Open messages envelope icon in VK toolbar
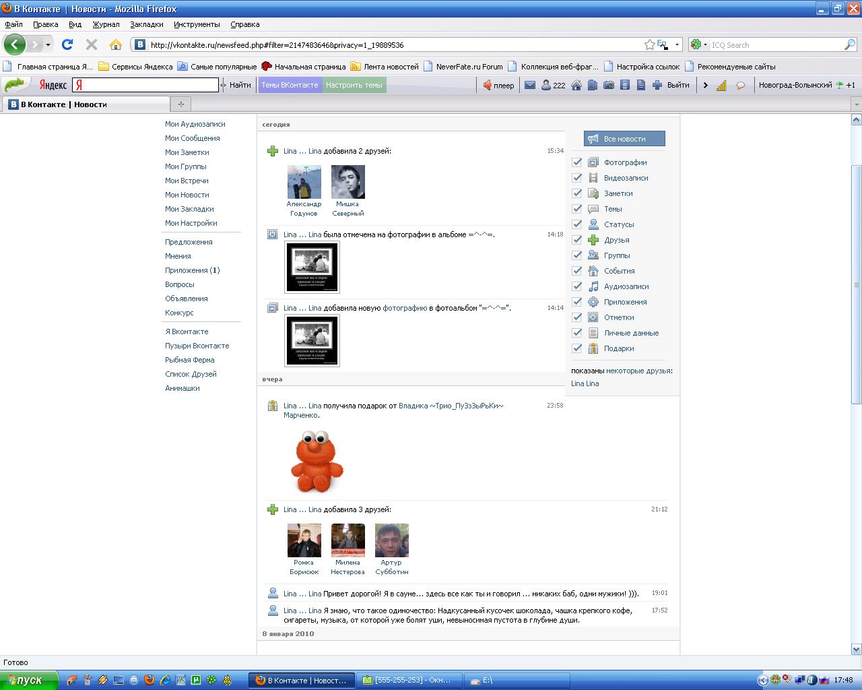The width and height of the screenshot is (862, 690). pos(530,85)
